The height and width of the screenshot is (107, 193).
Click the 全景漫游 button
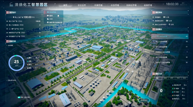coord(143,100)
